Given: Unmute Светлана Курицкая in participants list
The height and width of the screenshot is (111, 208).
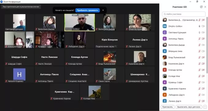Looking at the screenshot, I should tap(199, 33).
